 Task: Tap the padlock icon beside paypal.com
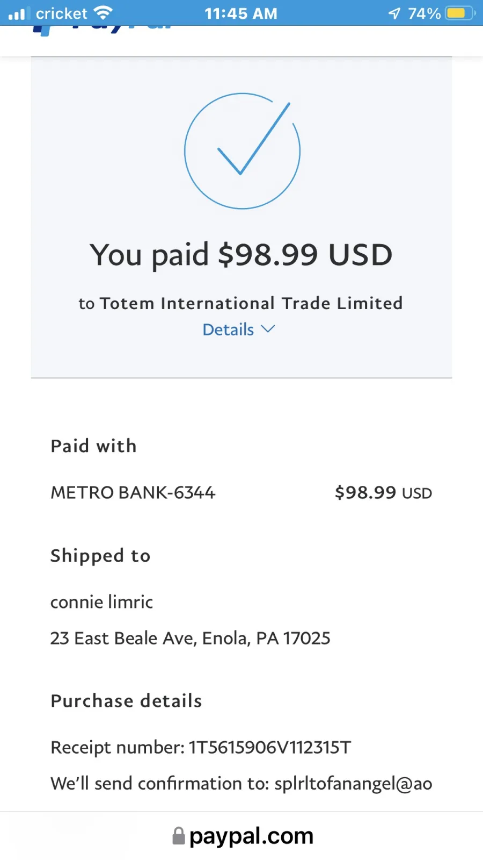point(179,836)
